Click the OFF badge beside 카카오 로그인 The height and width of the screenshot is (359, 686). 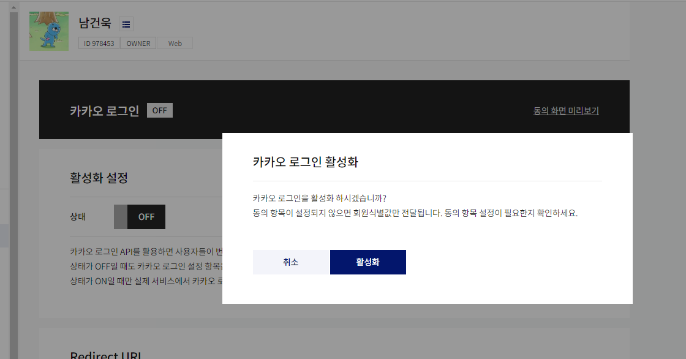pyautogui.click(x=160, y=110)
